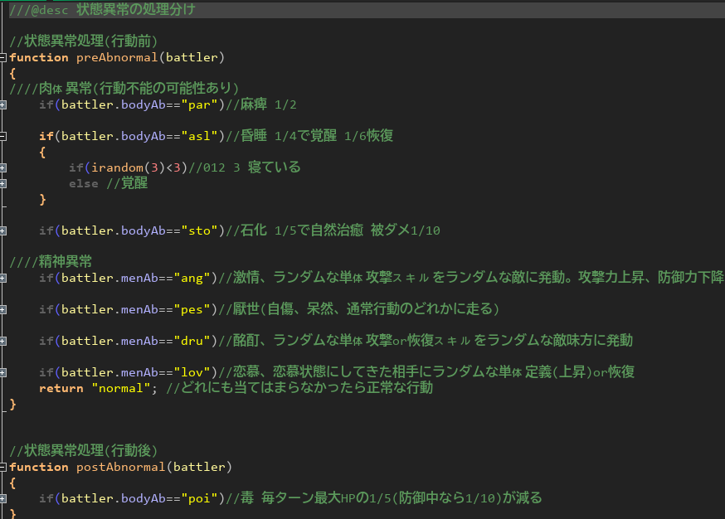Place cursor on the return "normal" statement
This screenshot has width=725, height=519.
coord(100,388)
